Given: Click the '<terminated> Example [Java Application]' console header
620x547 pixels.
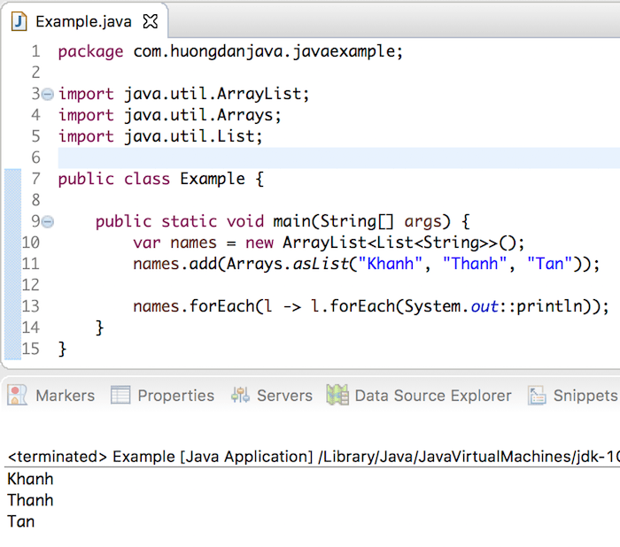Looking at the screenshot, I should 160,457.
